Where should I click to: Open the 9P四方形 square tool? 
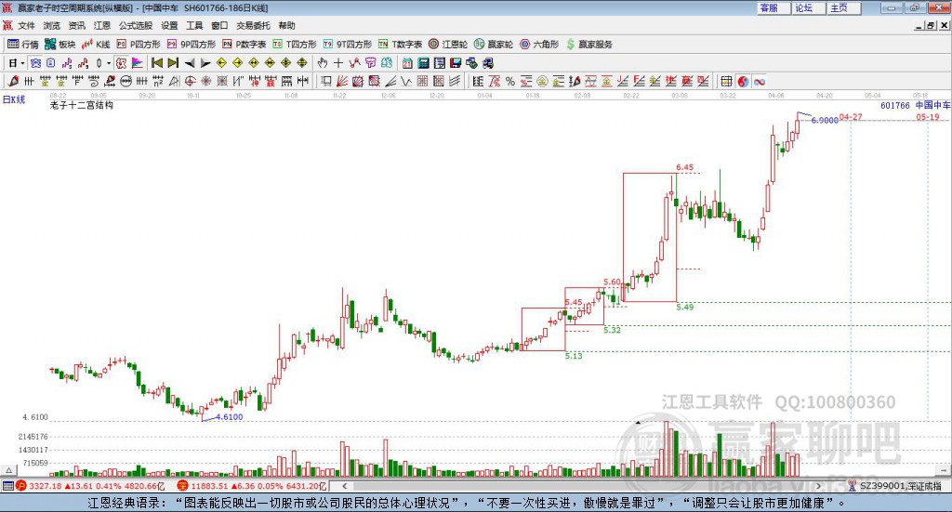point(197,44)
